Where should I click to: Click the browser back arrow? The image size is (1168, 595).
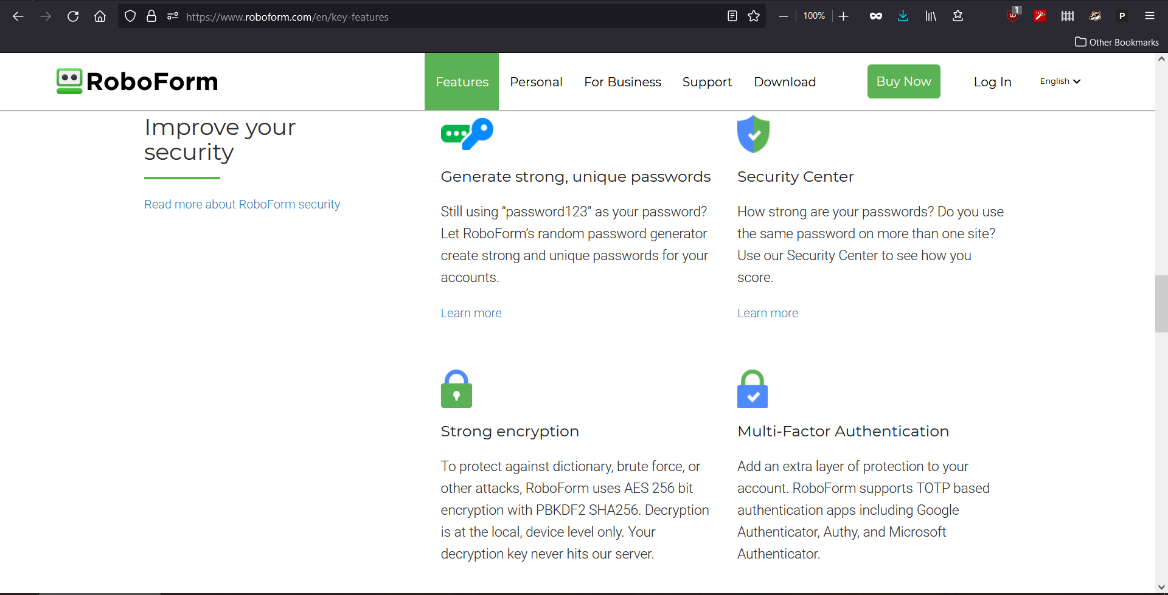point(18,16)
